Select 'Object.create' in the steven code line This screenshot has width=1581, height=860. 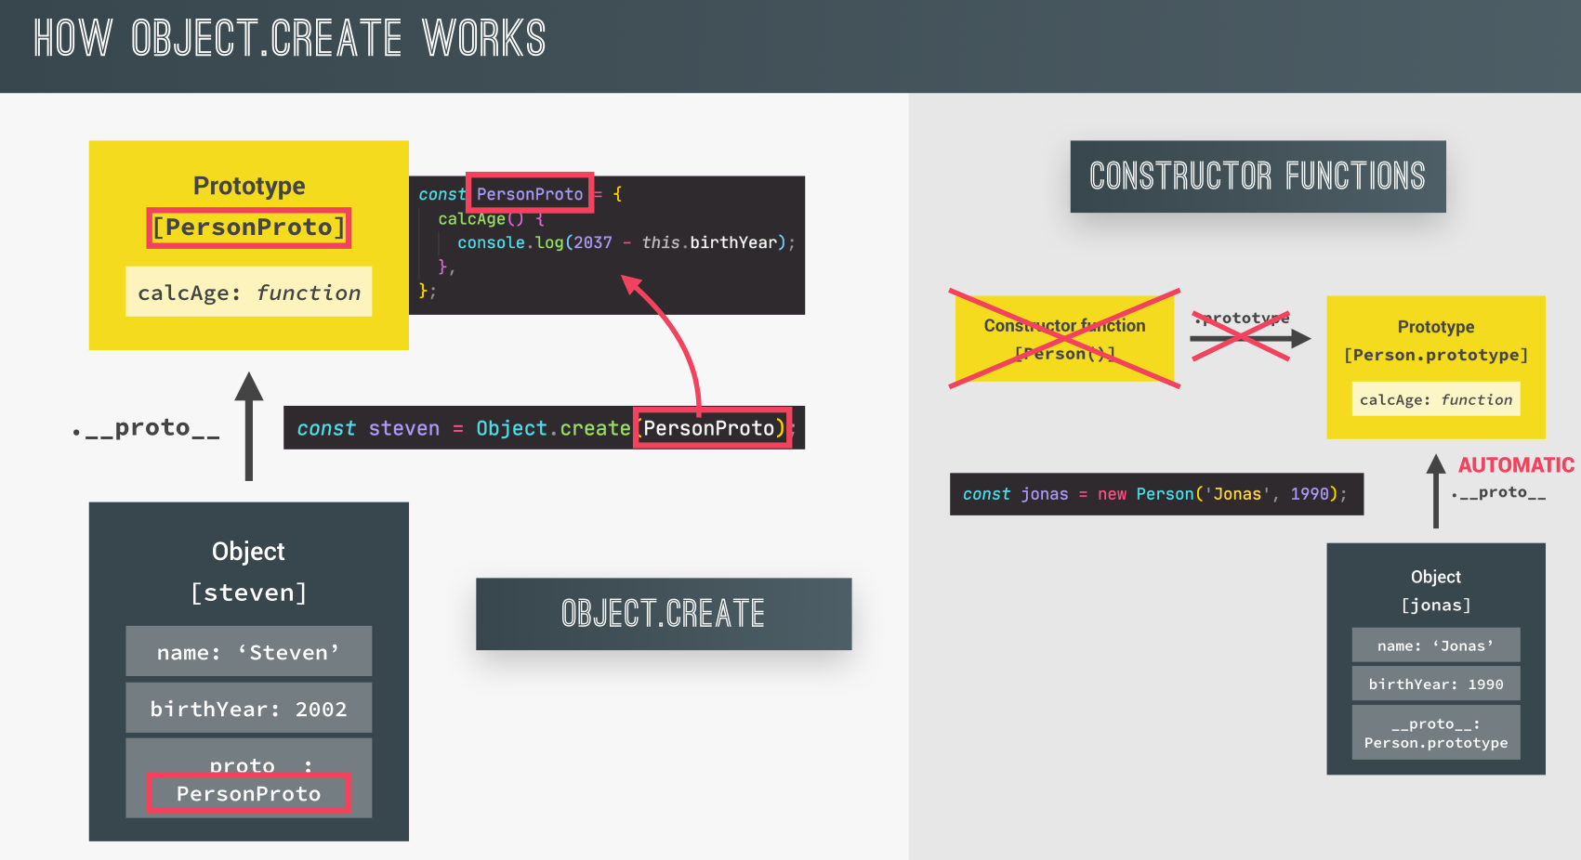tap(553, 428)
